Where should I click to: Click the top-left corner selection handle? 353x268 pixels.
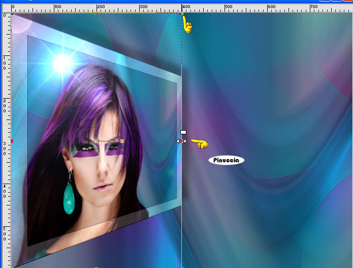[x=12, y=14]
